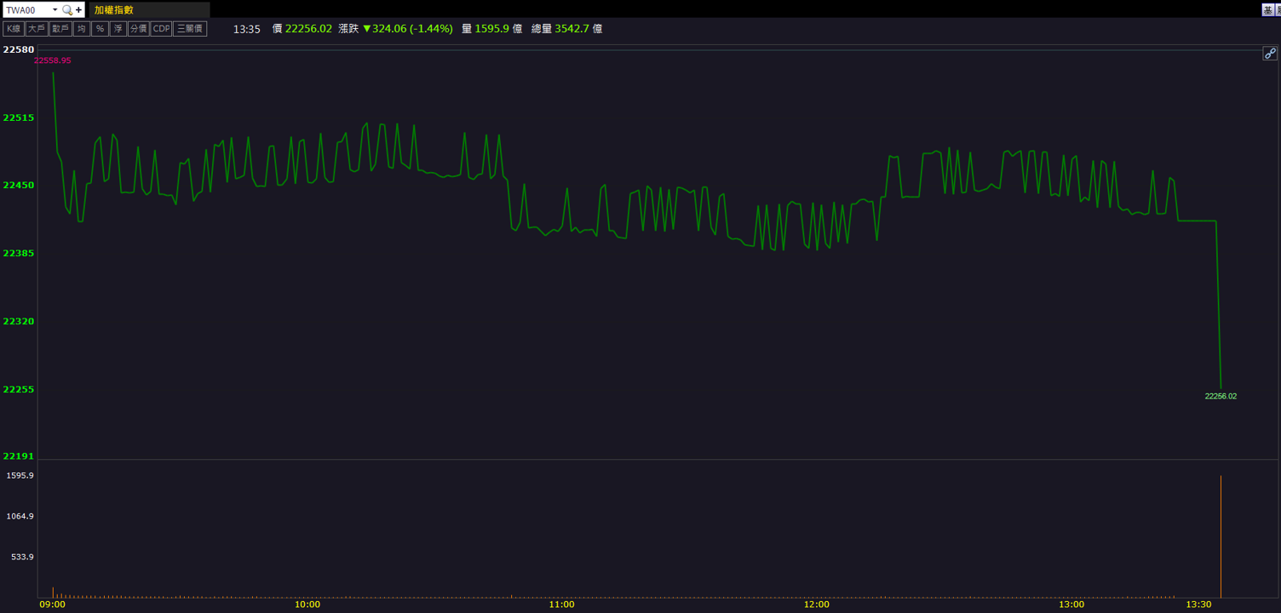Click the change value ▼324.06 (-1.44%)

click(408, 29)
